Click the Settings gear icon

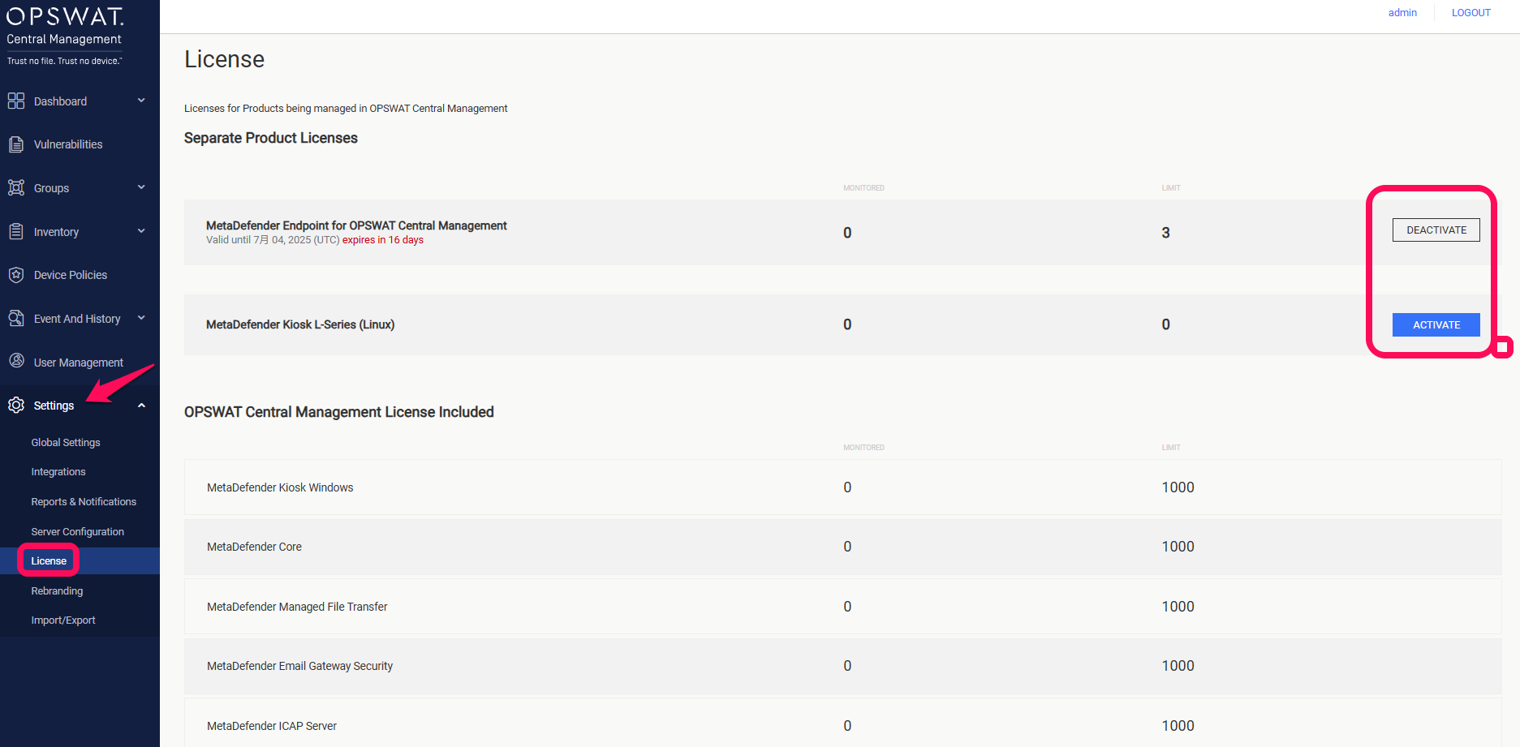pyautogui.click(x=16, y=405)
